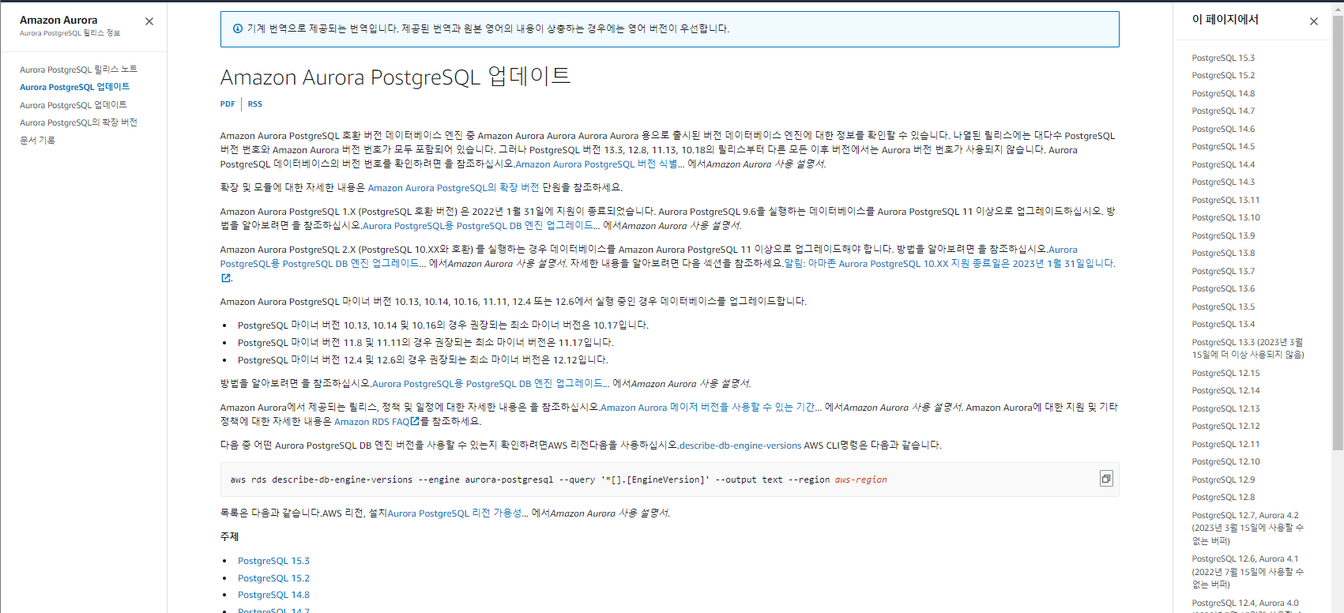Image resolution: width=1344 pixels, height=613 pixels.
Task: Jump to PostgreSQL 13.4 in right panel
Action: [x=1223, y=324]
